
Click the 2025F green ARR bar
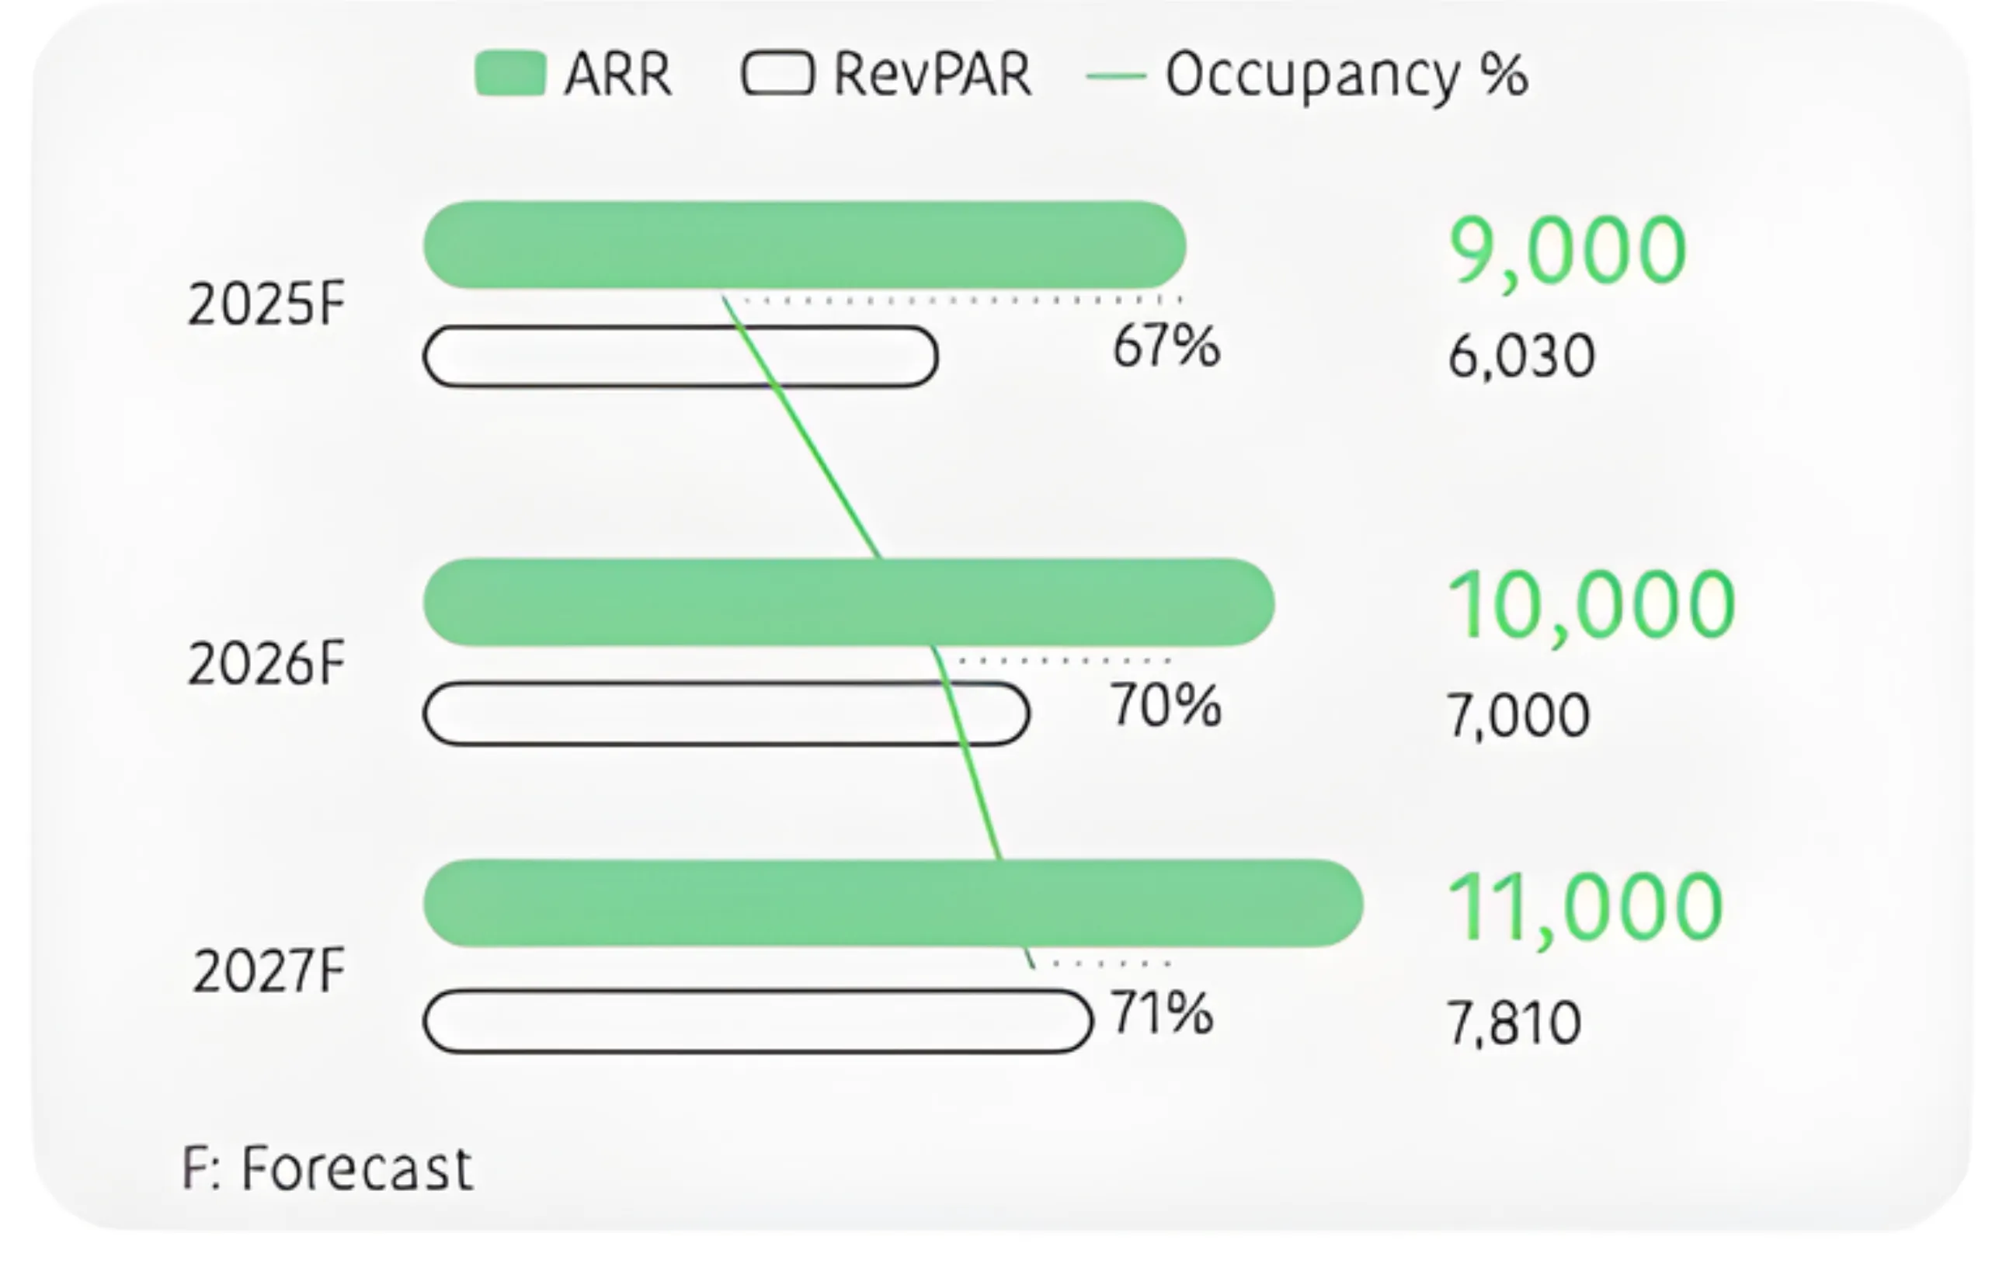804,245
